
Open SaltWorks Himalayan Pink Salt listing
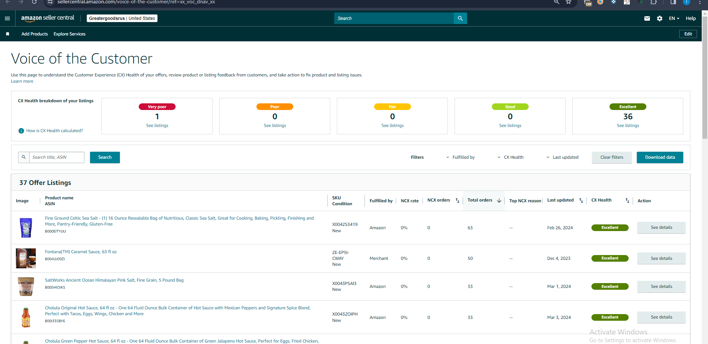(114, 280)
